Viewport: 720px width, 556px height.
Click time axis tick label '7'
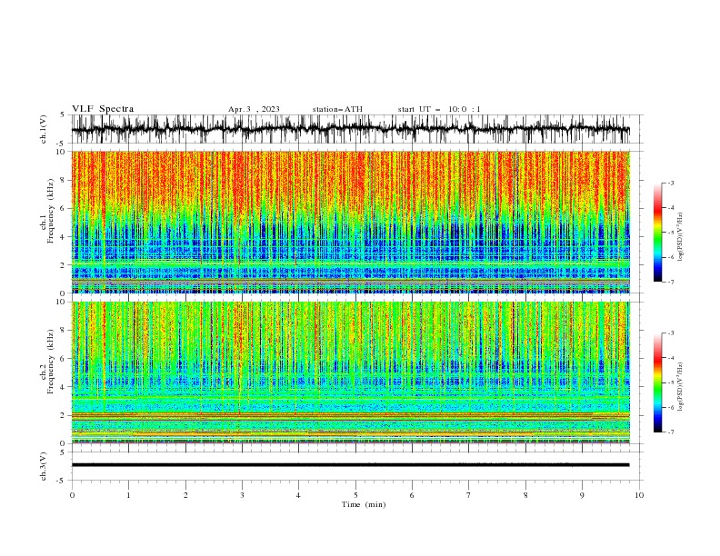(469, 495)
